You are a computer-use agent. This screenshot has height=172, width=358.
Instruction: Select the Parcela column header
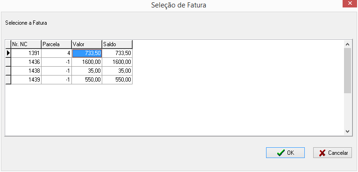[x=56, y=44]
